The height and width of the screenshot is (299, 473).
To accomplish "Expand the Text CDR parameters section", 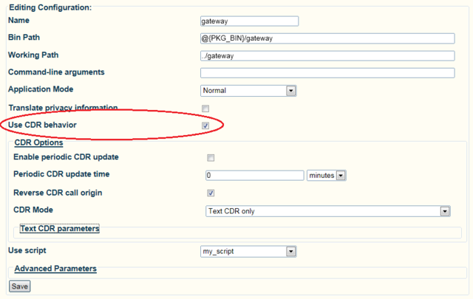I will tap(60, 229).
